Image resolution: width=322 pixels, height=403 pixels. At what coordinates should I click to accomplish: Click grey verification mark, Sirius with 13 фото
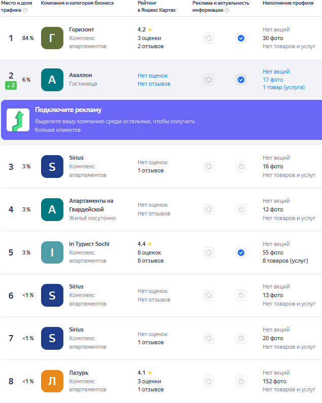pyautogui.click(x=241, y=296)
